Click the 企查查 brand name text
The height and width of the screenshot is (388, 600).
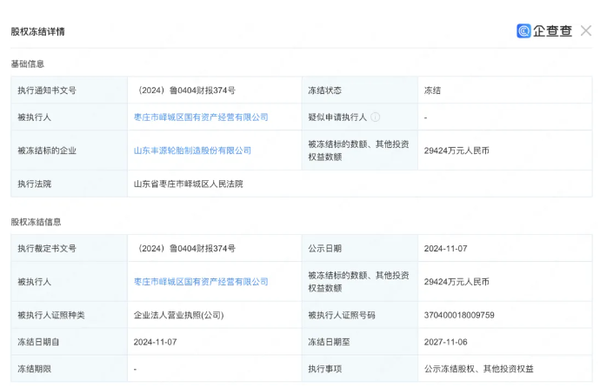(x=553, y=30)
